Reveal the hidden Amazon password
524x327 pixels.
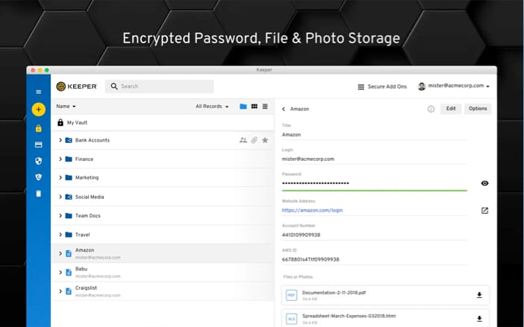[484, 183]
